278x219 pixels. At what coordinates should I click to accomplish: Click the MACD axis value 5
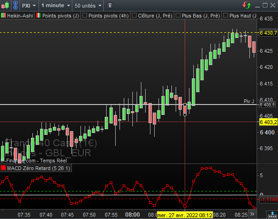pos(261,175)
